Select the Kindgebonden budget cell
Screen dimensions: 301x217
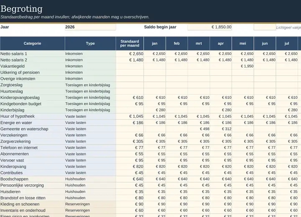click(33, 104)
